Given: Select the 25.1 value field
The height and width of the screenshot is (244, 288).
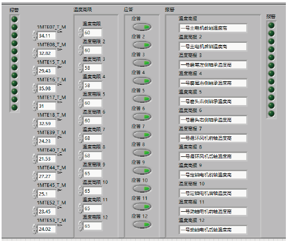Looking at the screenshot, I should pyautogui.click(x=47, y=194).
